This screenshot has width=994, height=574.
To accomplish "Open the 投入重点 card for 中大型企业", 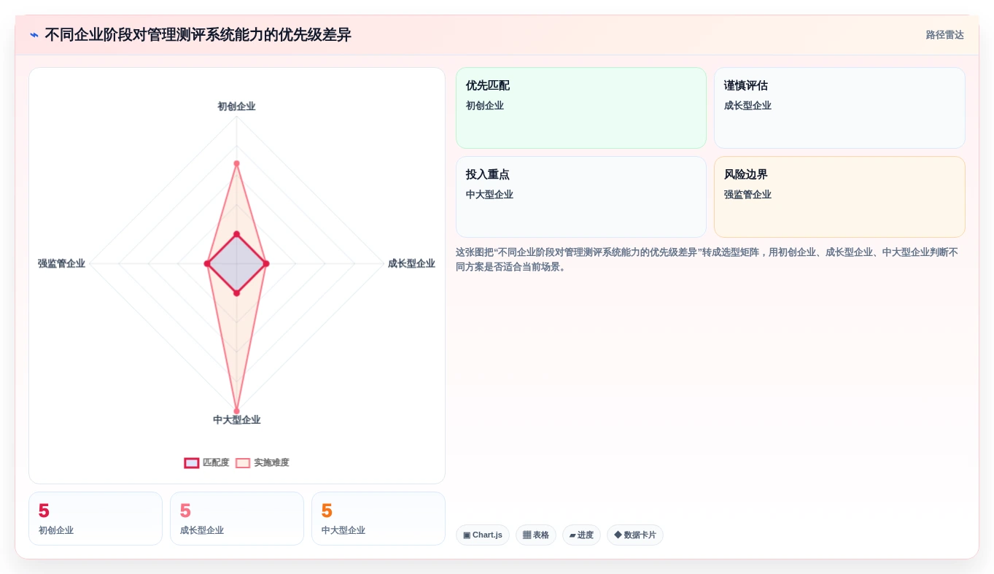I will tap(581, 197).
